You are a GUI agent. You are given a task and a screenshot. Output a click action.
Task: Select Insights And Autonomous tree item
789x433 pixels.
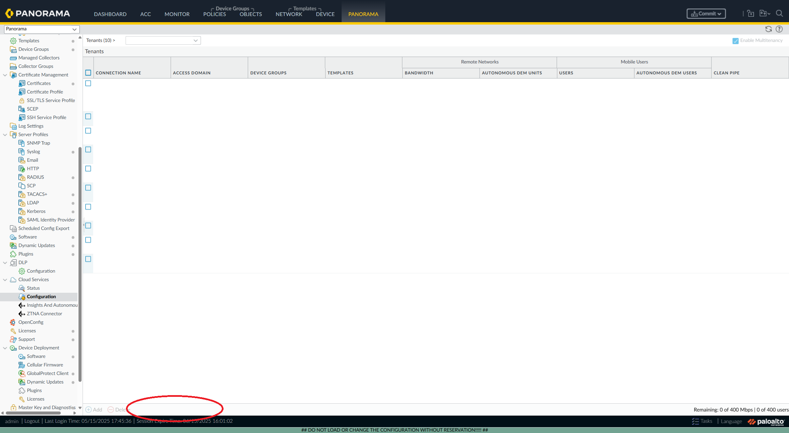tap(52, 305)
